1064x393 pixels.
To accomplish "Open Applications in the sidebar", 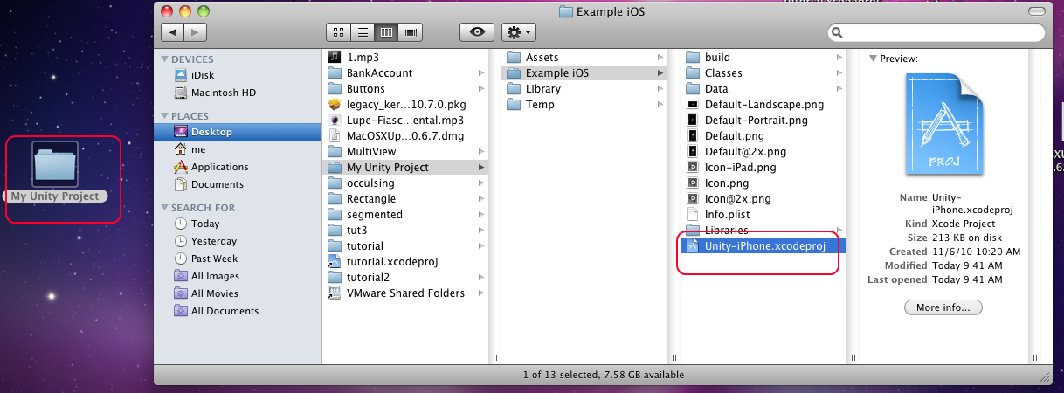I will tap(219, 167).
